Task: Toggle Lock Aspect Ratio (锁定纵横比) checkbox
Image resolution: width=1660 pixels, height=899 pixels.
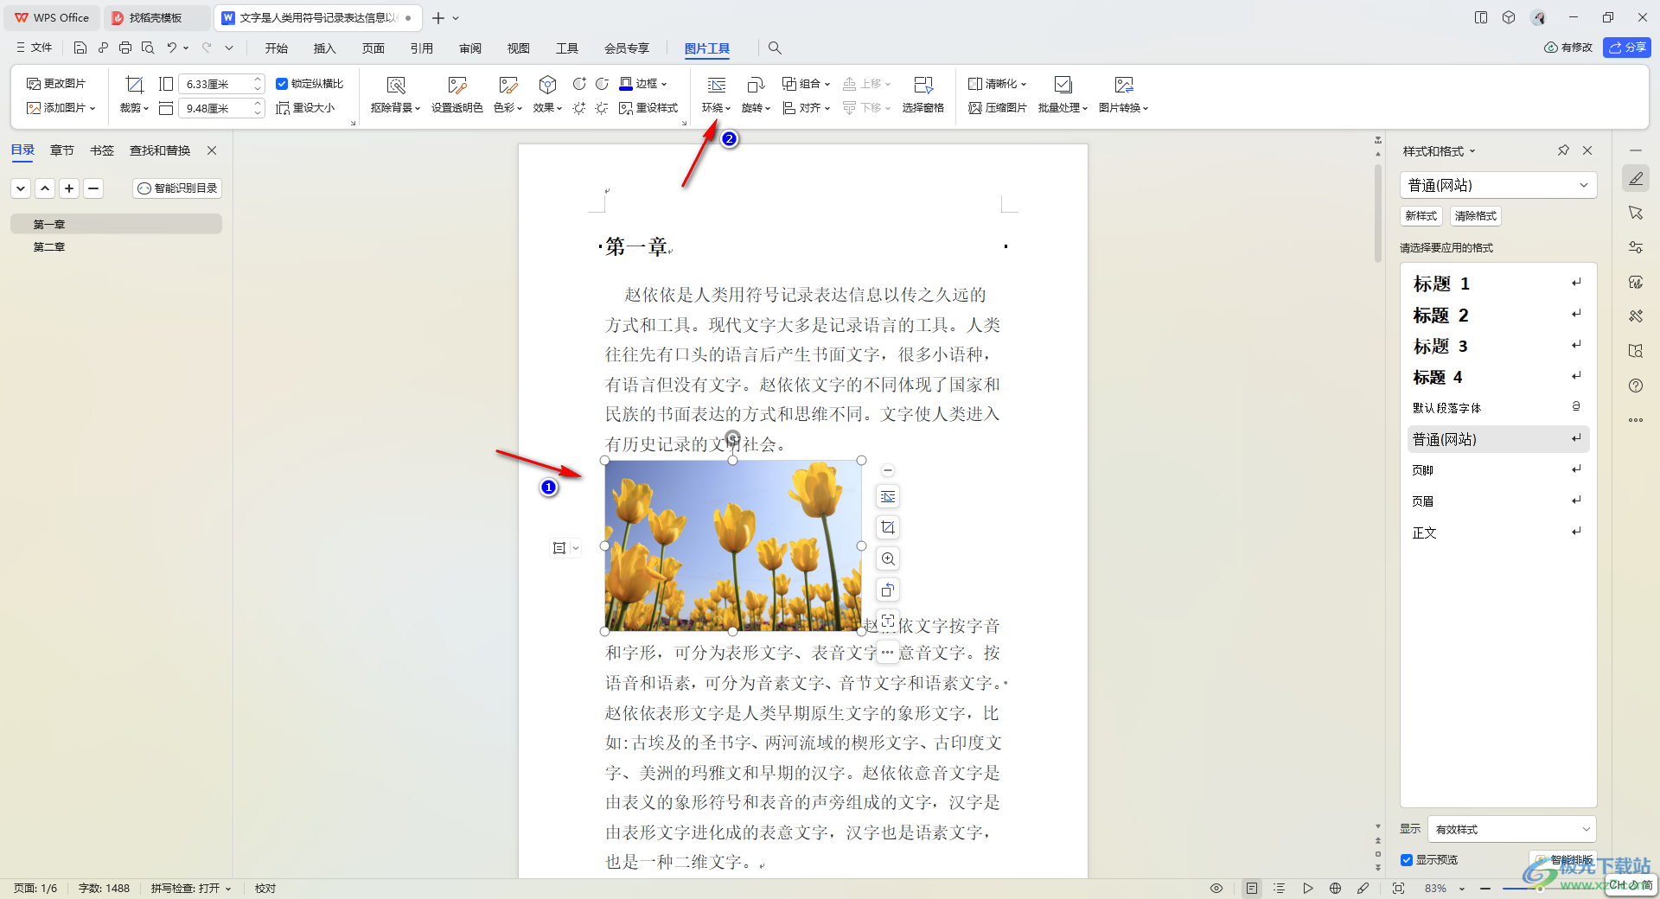Action: 282,84
